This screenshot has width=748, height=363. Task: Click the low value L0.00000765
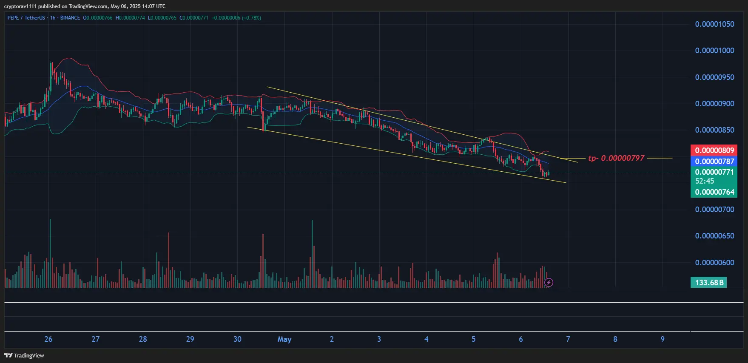162,18
